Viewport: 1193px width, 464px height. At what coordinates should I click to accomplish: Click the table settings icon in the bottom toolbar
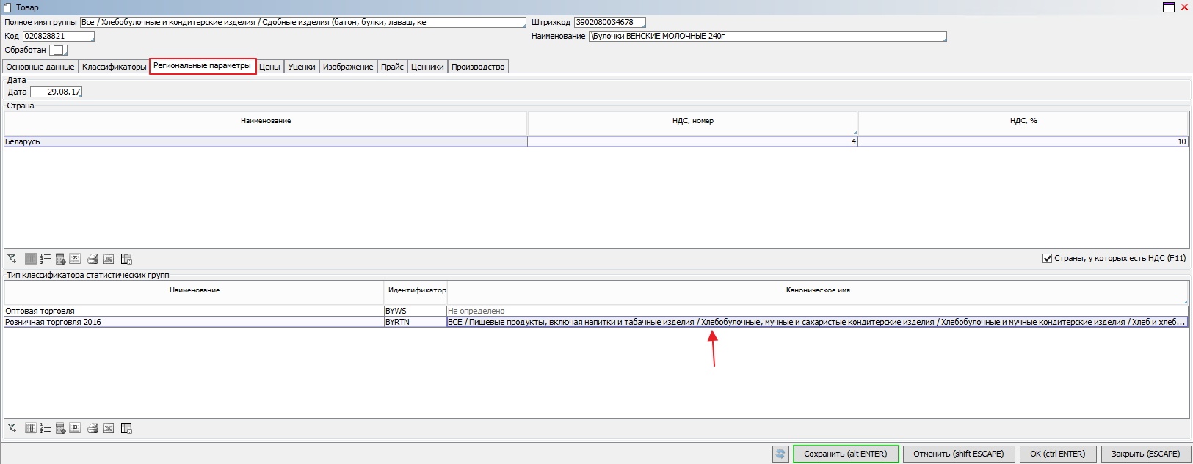(x=126, y=428)
